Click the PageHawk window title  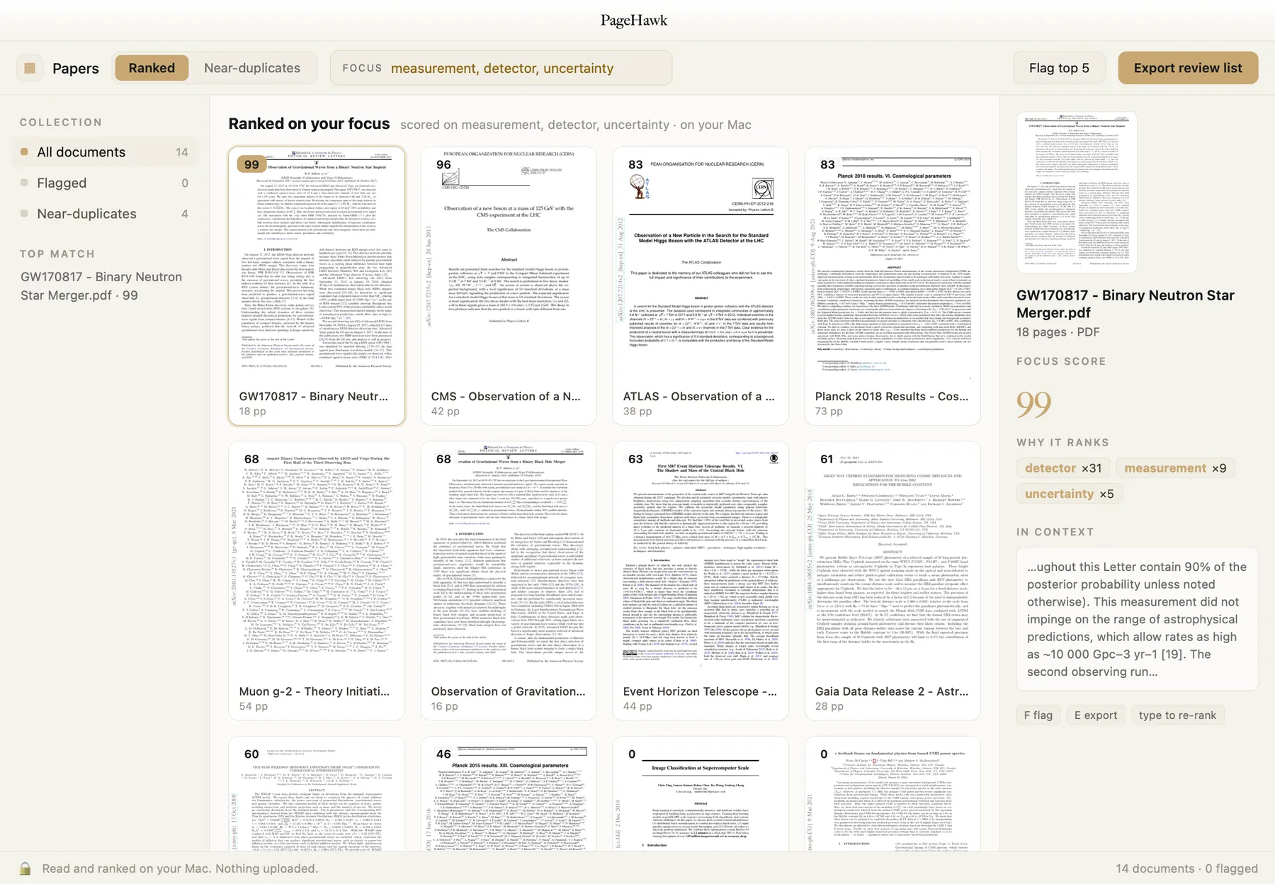tap(634, 21)
